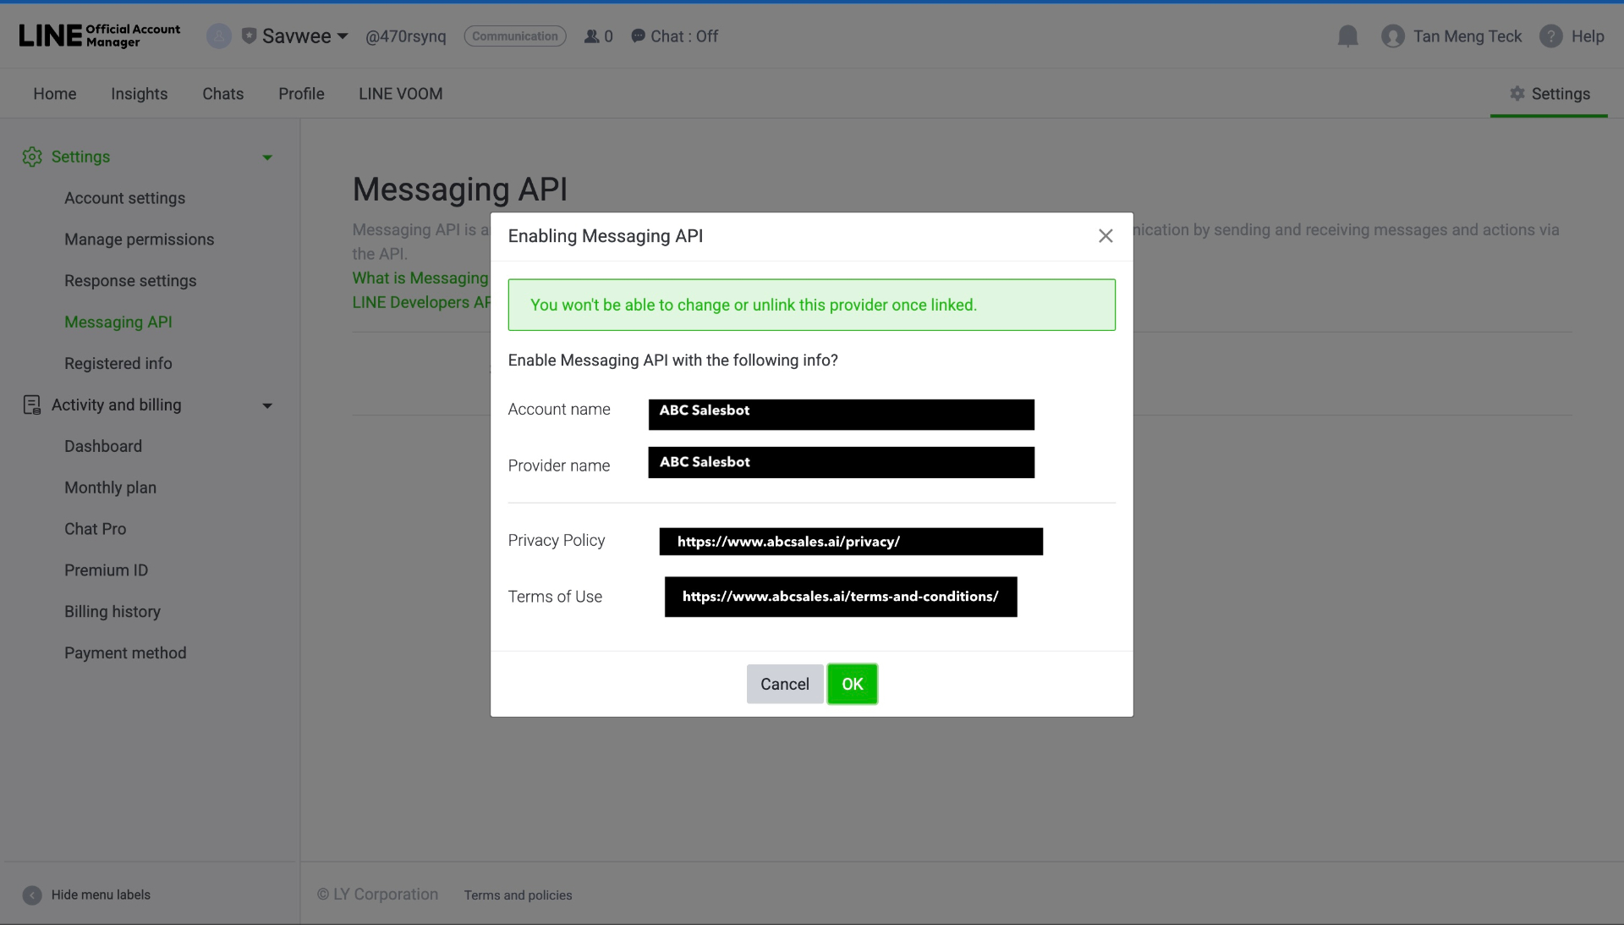Click the LINE Official Account Manager logo

pyautogui.click(x=100, y=36)
